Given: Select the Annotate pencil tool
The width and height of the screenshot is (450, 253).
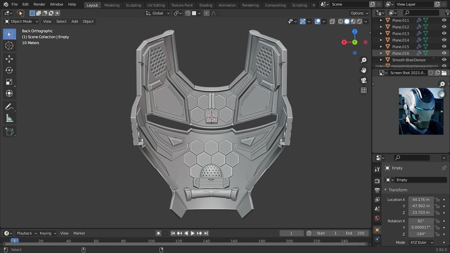Looking at the screenshot, I should click(x=9, y=107).
